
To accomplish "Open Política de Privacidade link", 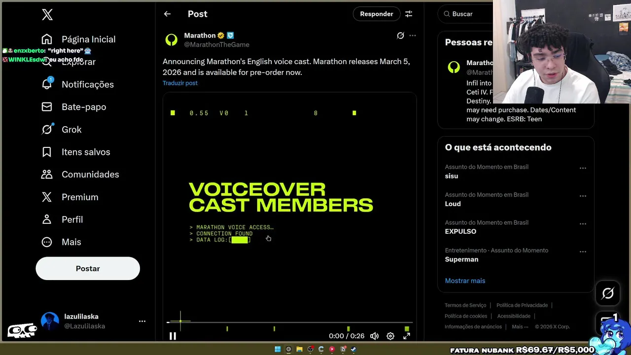I will [x=522, y=306].
